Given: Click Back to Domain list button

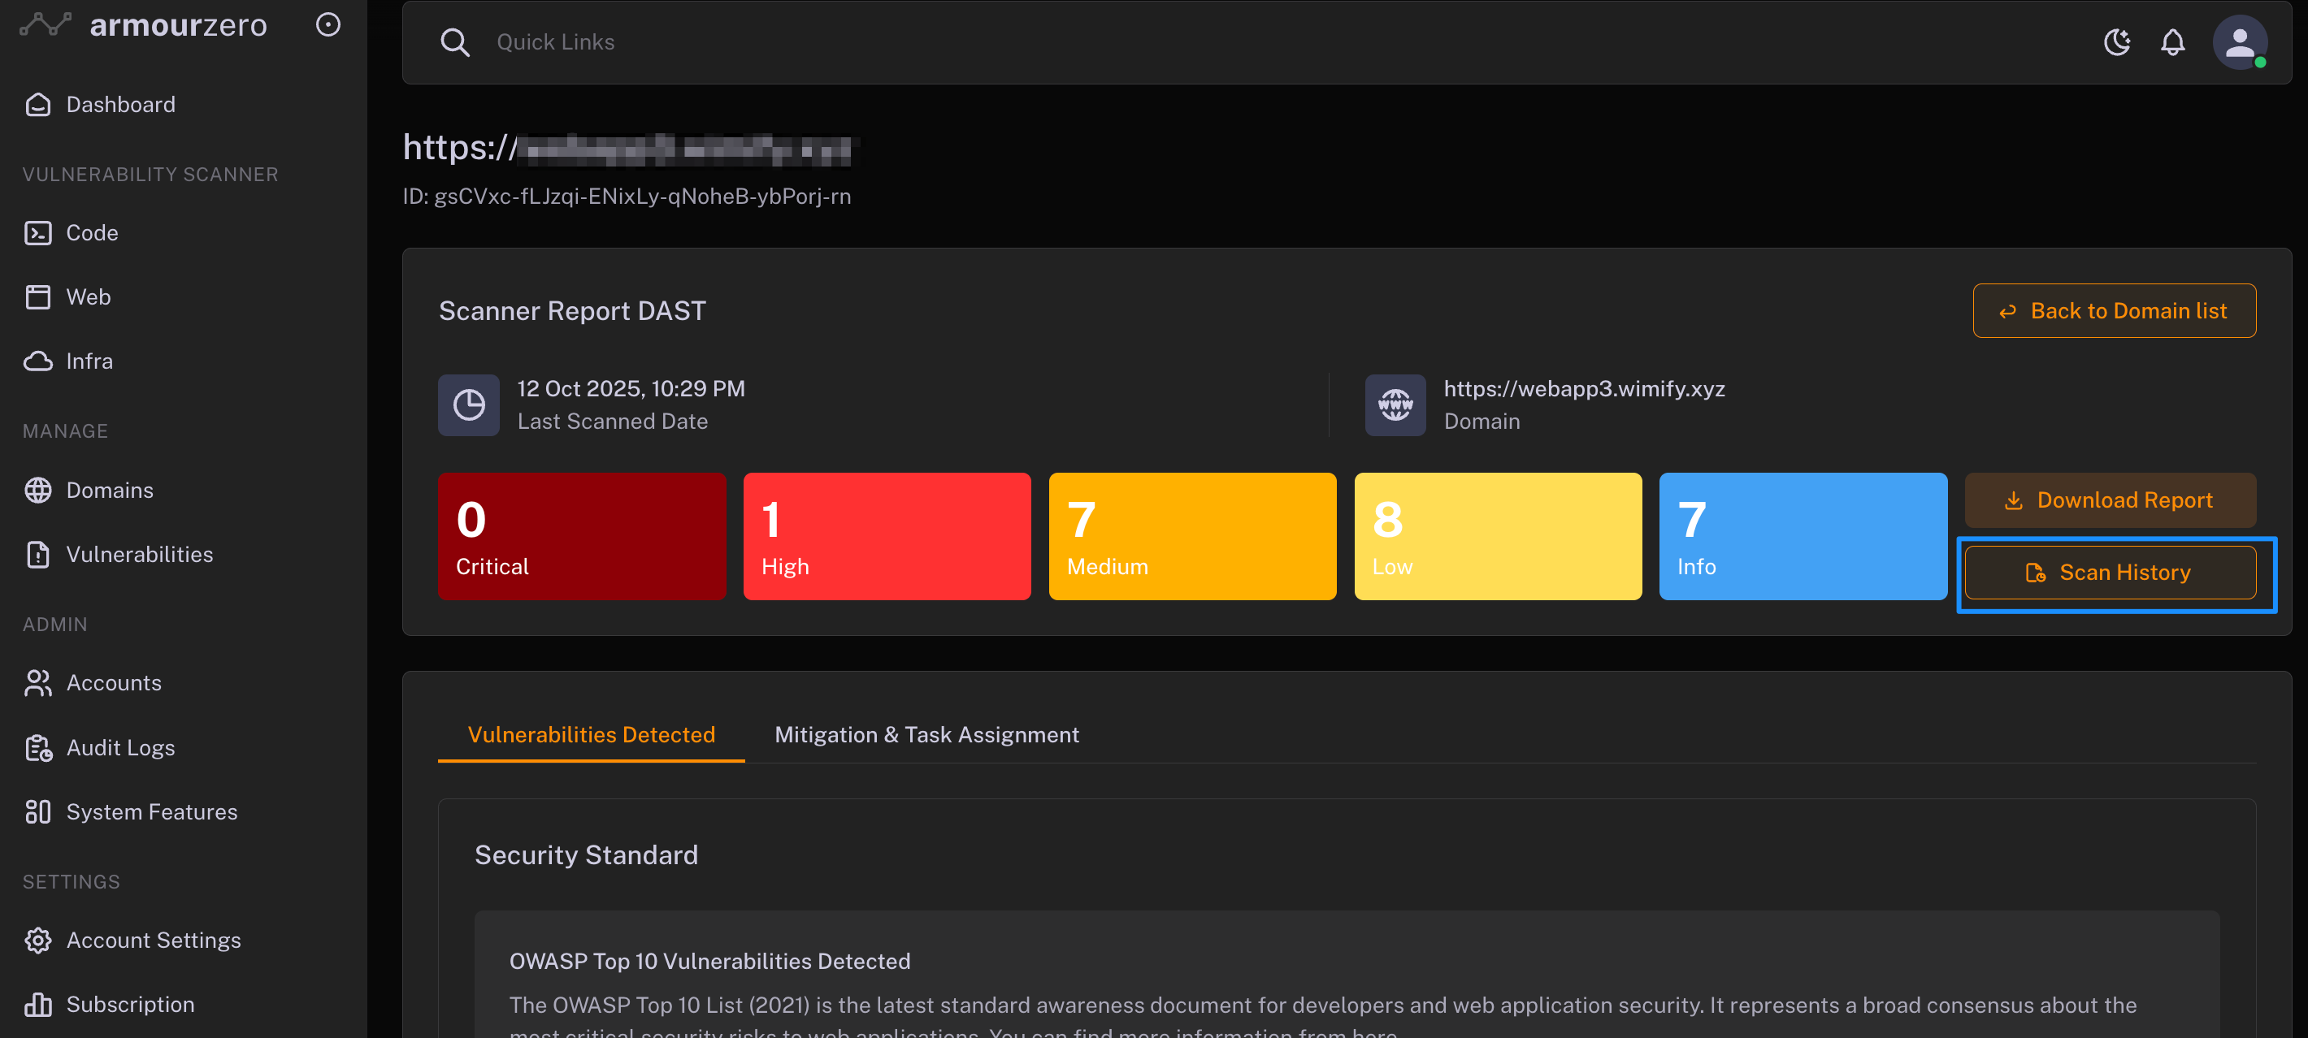Looking at the screenshot, I should pyautogui.click(x=2114, y=311).
